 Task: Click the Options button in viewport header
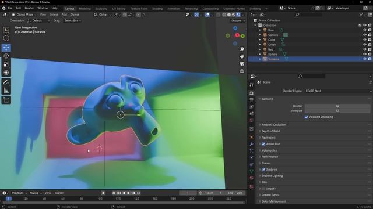click(x=238, y=21)
